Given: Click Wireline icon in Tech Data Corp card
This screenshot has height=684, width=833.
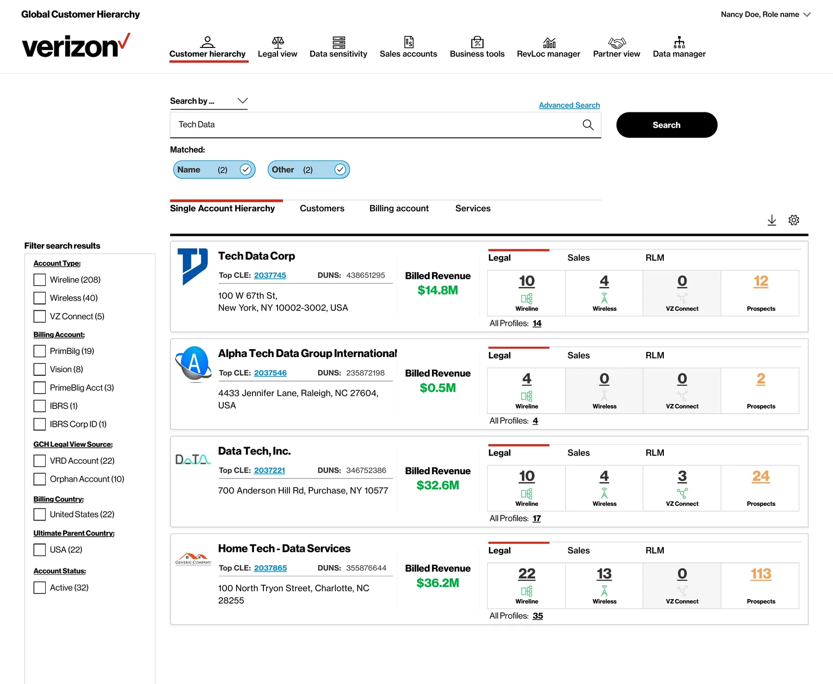Looking at the screenshot, I should click(527, 299).
